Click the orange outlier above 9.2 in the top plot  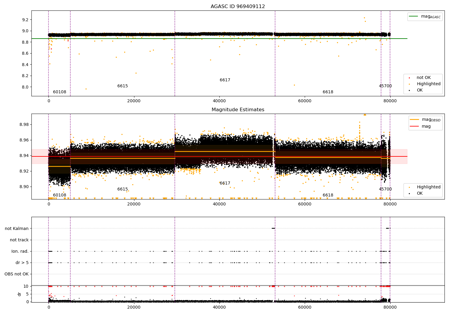364,18
